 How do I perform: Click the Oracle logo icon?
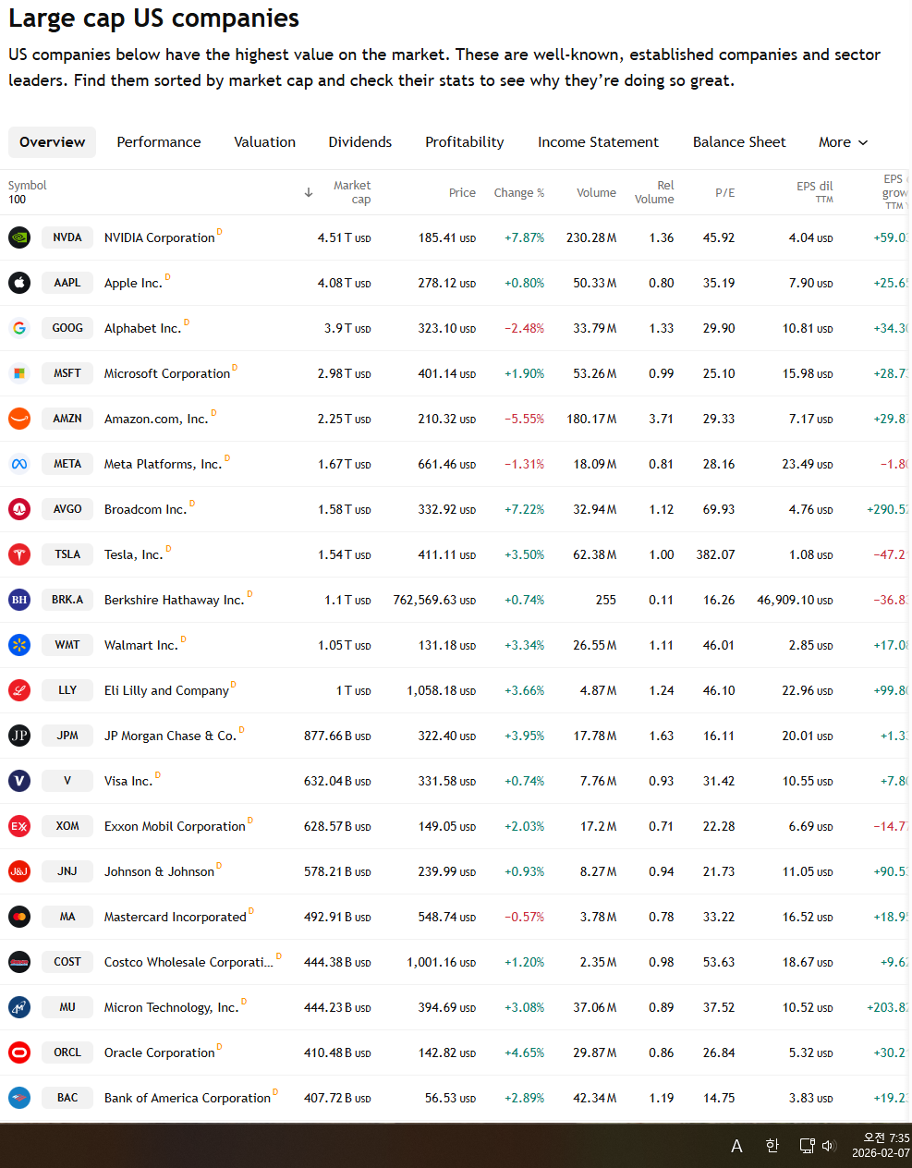[19, 1052]
